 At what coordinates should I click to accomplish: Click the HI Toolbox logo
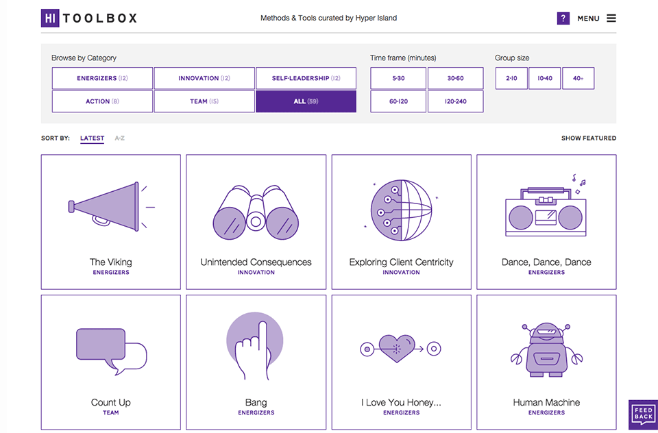[x=89, y=18]
